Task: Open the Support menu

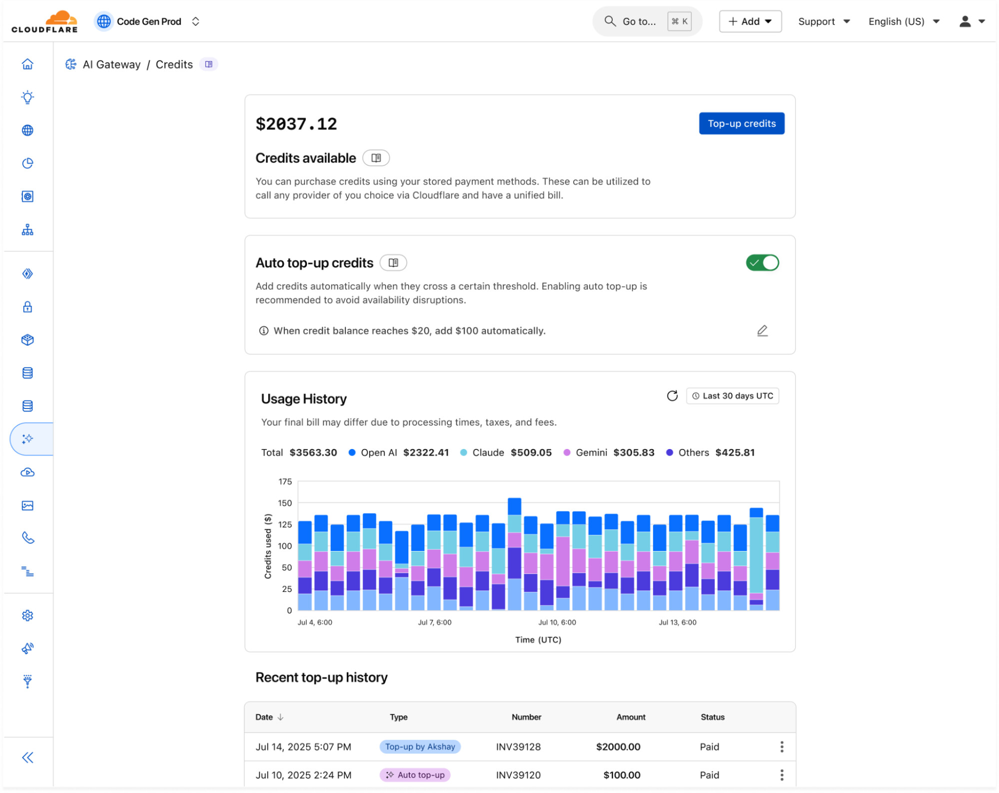Action: [824, 21]
